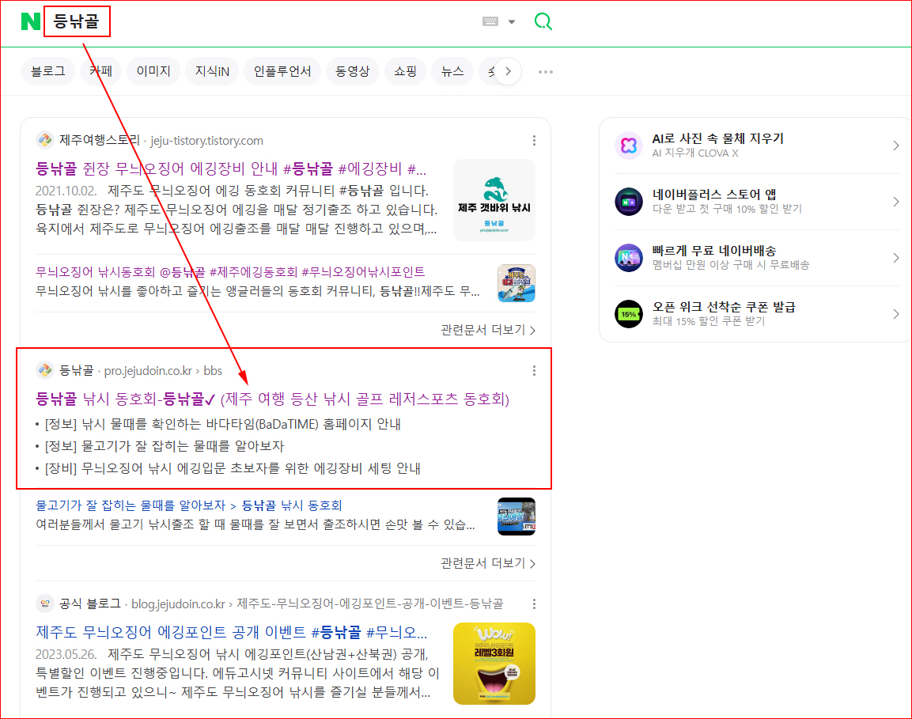Open 빠르게 무료 네이버배송 link
The height and width of the screenshot is (719, 912).
(714, 251)
